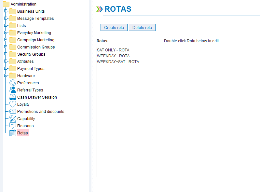Open Cash Drawer Session label
Viewport: 260px width, 192px height.
(x=37, y=97)
